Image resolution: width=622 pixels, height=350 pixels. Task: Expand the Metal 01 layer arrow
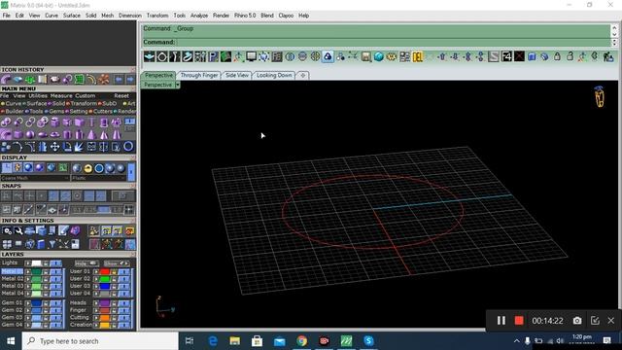pos(28,272)
